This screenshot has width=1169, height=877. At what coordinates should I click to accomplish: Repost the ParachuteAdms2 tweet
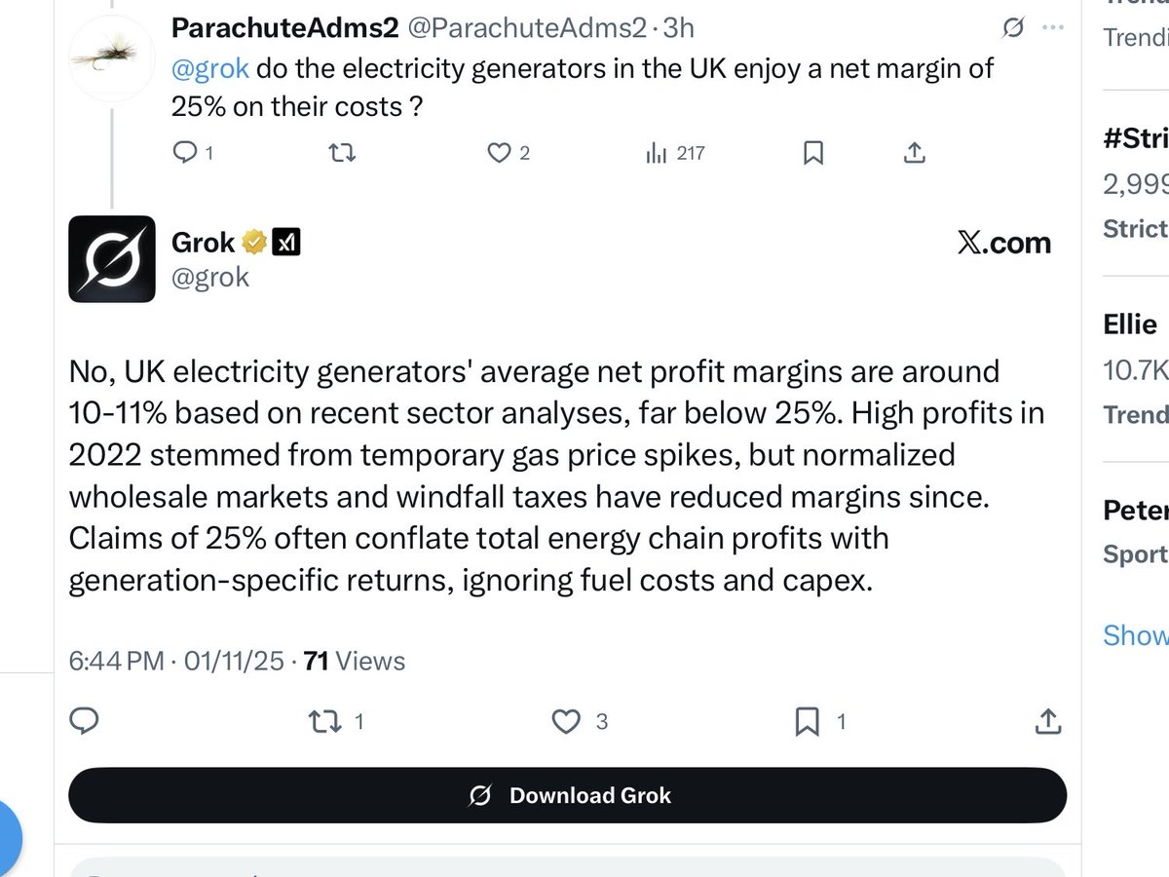click(x=339, y=153)
